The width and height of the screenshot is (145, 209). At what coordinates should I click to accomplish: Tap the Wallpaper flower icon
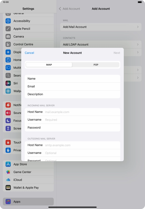(8, 91)
